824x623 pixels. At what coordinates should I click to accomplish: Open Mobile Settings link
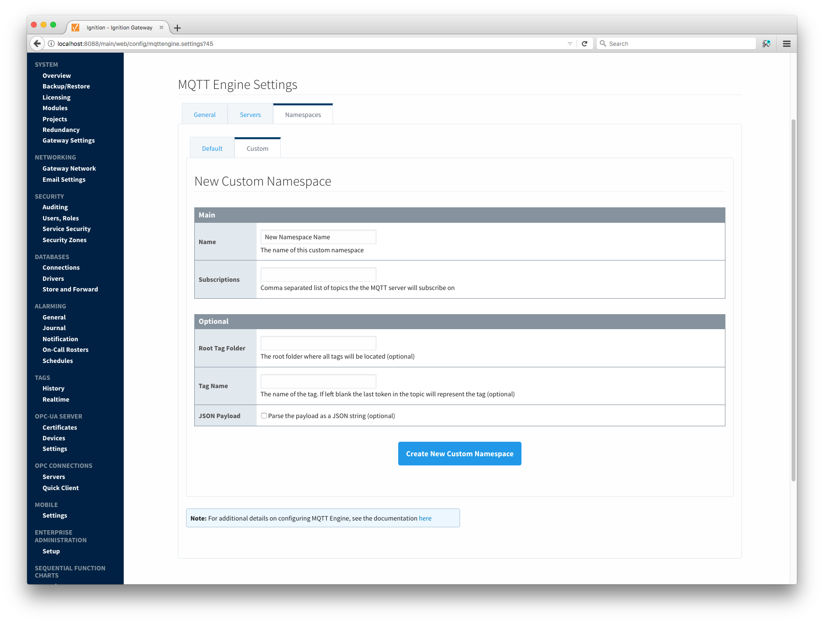[55, 516]
